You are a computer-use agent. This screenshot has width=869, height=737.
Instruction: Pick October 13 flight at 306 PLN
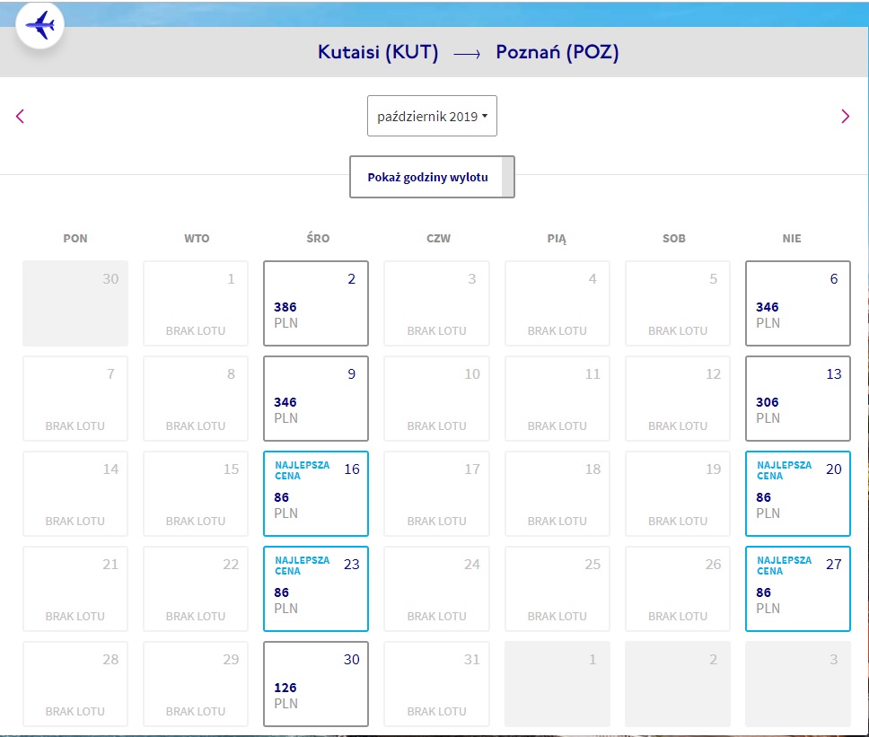click(x=797, y=399)
